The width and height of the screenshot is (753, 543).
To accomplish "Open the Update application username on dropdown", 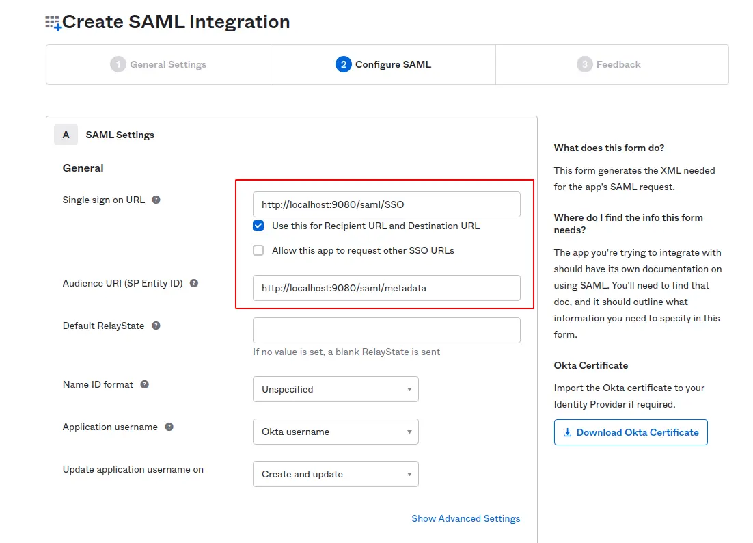I will point(336,474).
